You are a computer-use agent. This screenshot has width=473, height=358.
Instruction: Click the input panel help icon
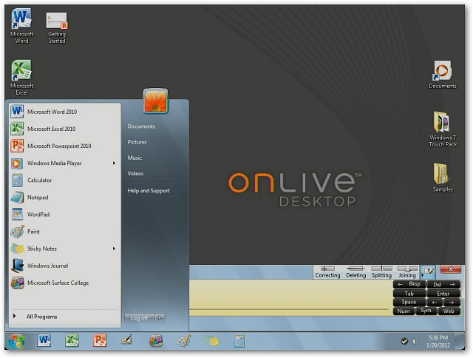click(429, 271)
